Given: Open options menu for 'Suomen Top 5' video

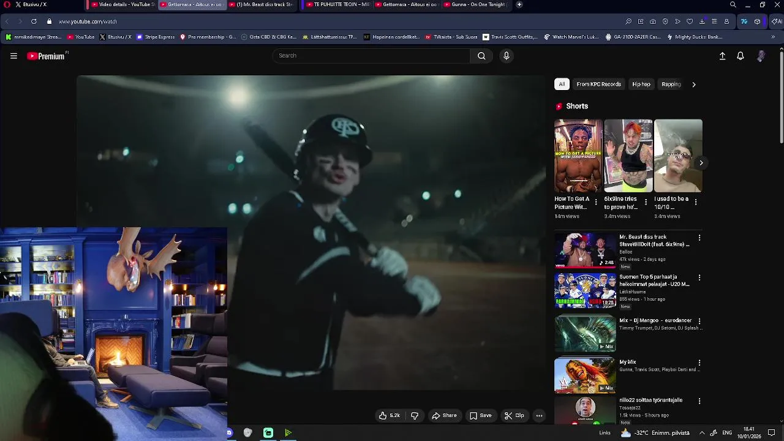Looking at the screenshot, I should (x=699, y=277).
